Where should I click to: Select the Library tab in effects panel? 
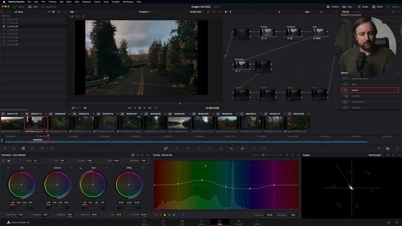(345, 12)
